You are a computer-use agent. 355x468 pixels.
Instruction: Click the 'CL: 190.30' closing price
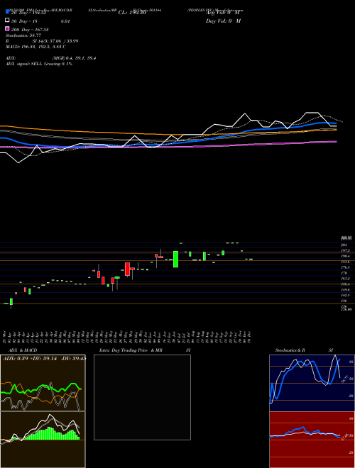pyautogui.click(x=132, y=13)
